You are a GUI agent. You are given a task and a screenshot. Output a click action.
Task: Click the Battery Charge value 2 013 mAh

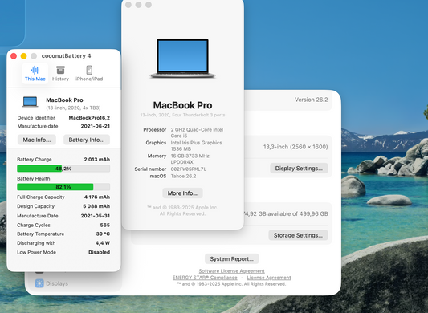97,160
